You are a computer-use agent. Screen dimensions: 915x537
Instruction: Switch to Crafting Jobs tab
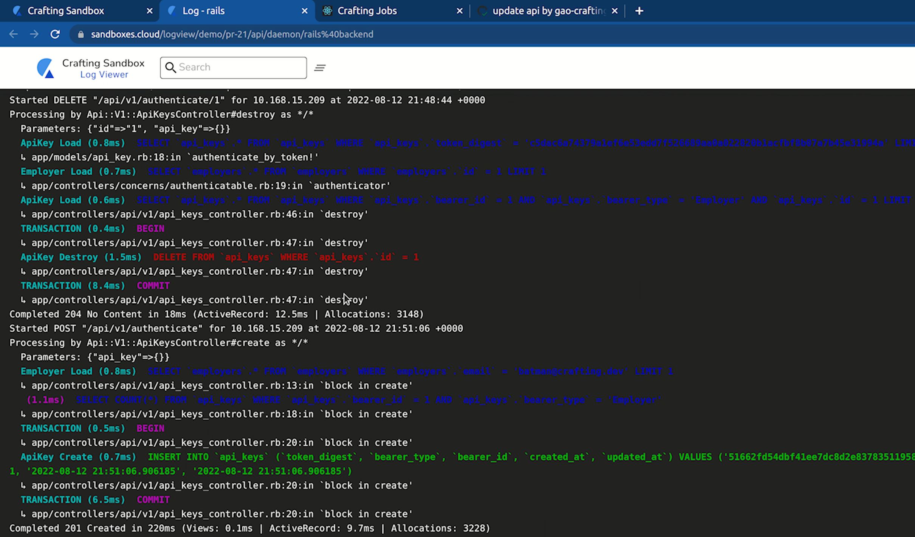point(367,11)
